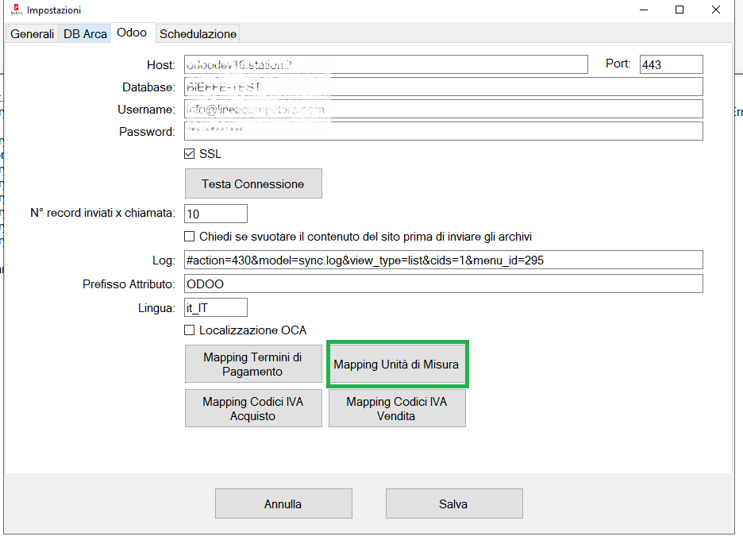
Task: Disable the SSL checkbox
Action: (190, 154)
